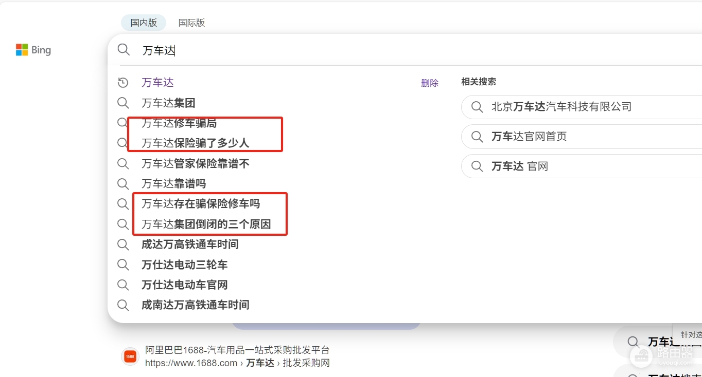This screenshot has height=377, width=702.
Task: Open related search 万车达官网首页
Action: point(582,137)
